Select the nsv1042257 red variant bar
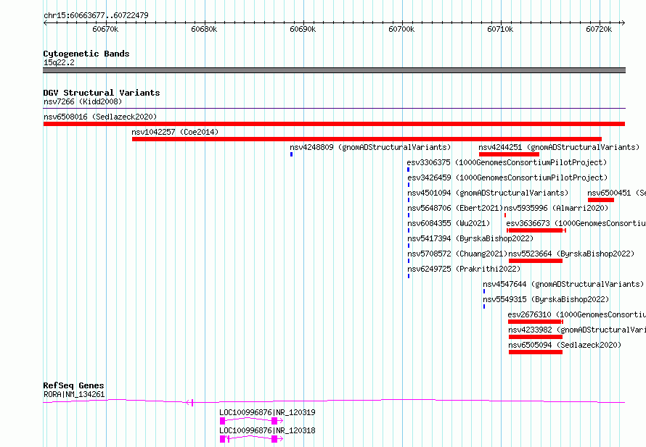The height and width of the screenshot is (447, 646). [x=367, y=139]
